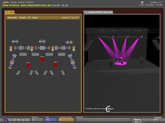Image resolution: width=165 pixels, height=123 pixels.
Task: Select the red Guitar channel circle
Action: tap(28, 65)
